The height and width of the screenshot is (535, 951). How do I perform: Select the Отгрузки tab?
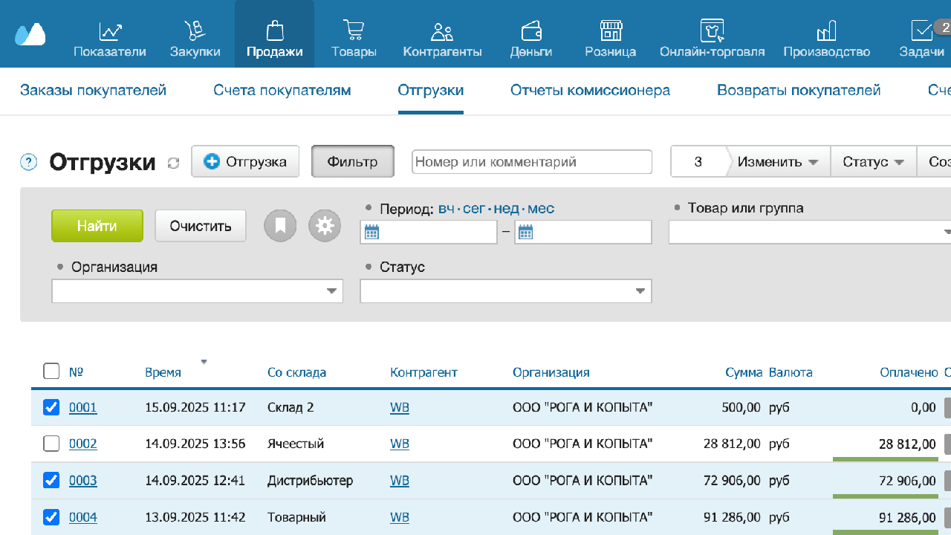coord(431,90)
